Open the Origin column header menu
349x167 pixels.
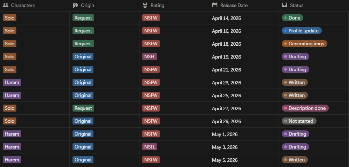point(104,5)
